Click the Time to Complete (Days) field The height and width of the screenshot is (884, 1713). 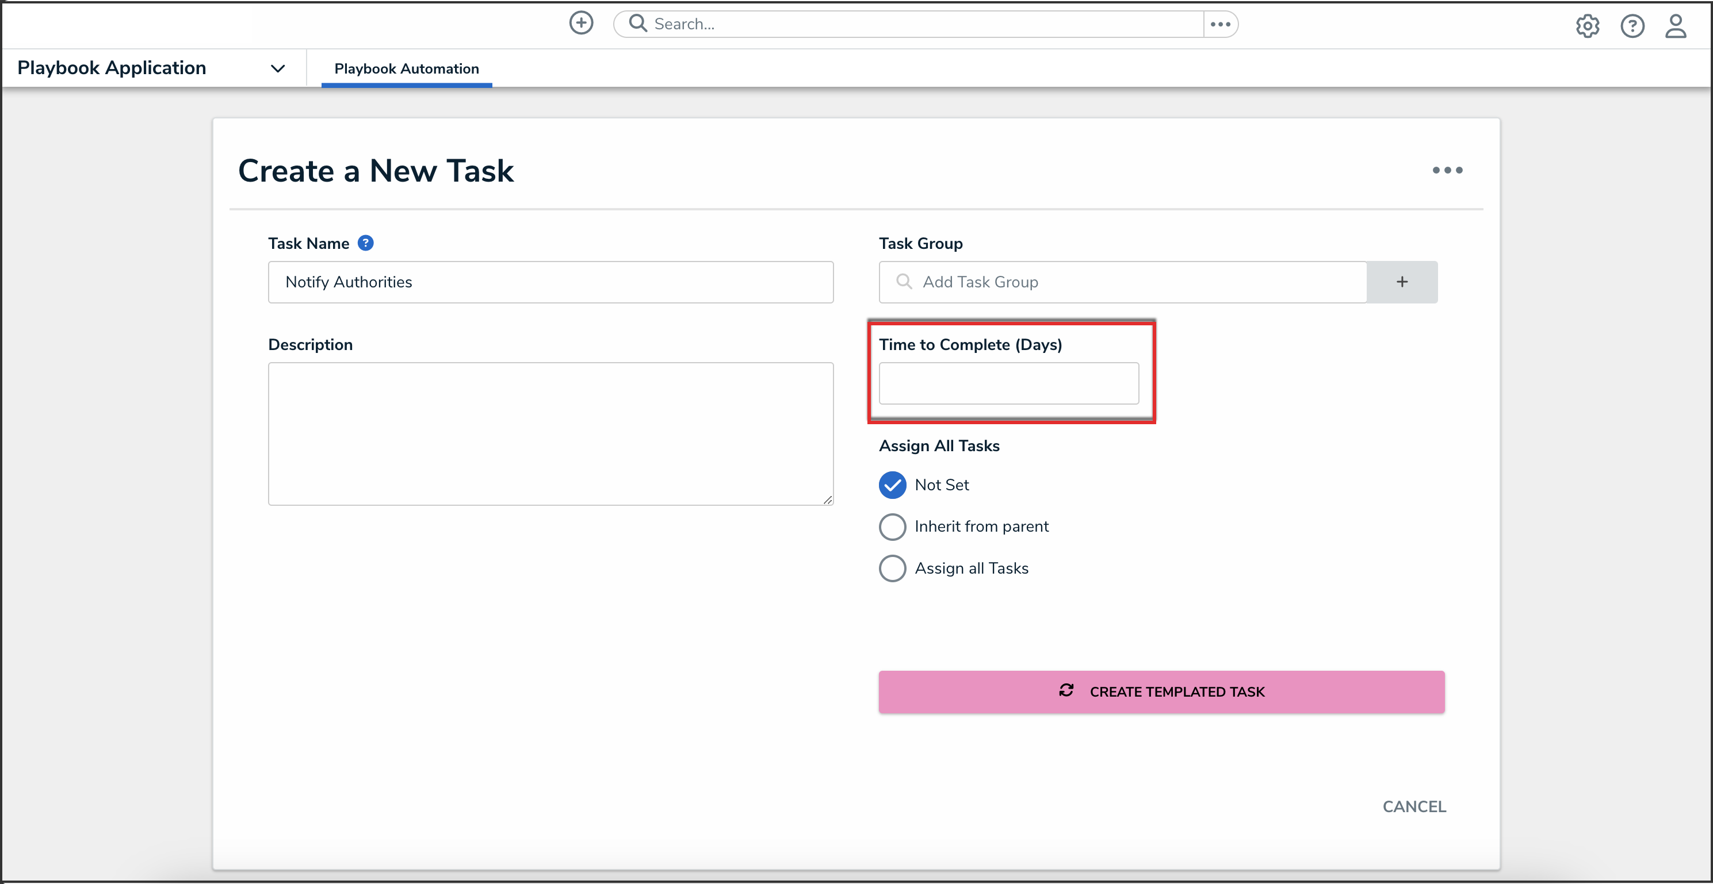click(x=1008, y=383)
